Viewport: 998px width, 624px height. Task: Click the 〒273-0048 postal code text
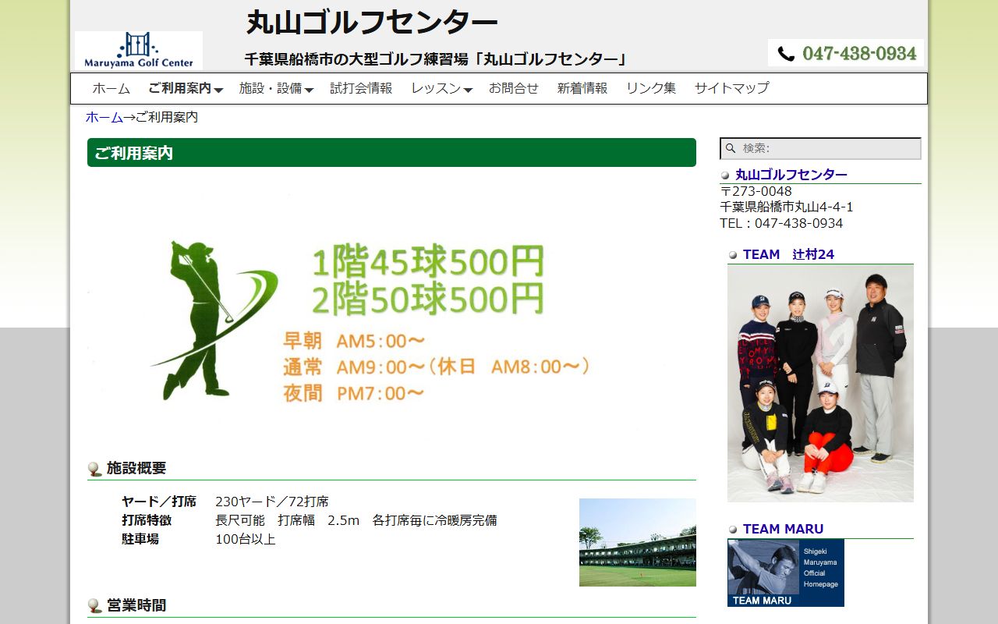coord(756,192)
